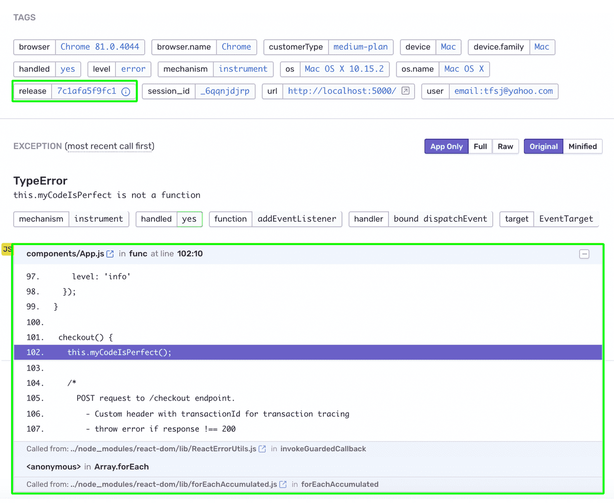Viewport: 614px width, 503px height.
Task: Click the session_id _6qqnjdjrp value
Action: point(225,91)
